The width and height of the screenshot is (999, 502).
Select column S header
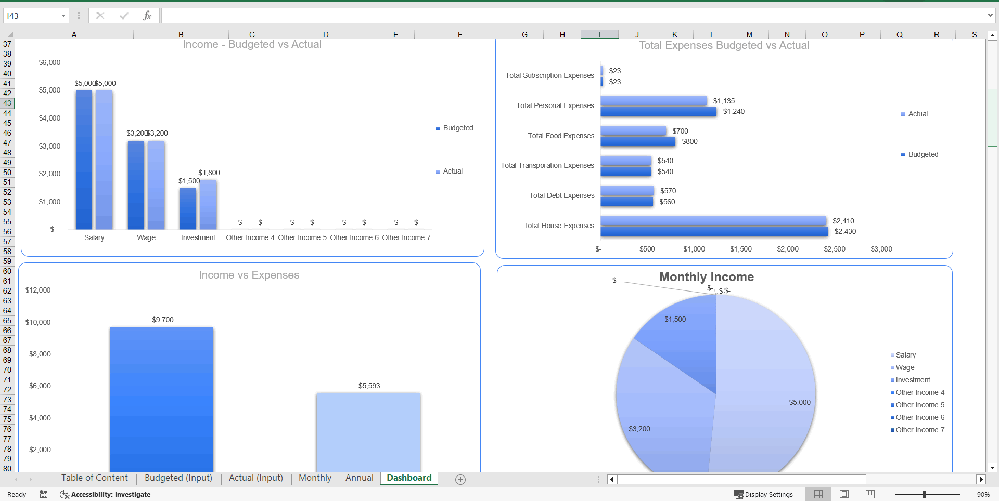(x=974, y=35)
